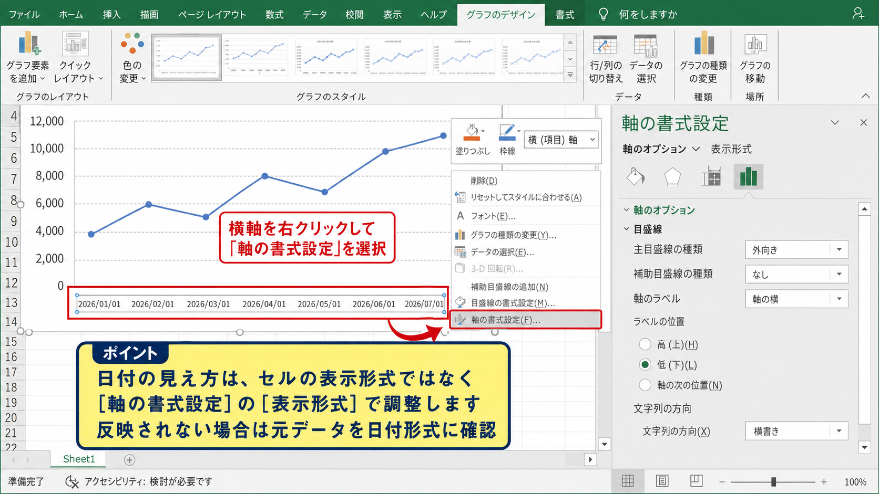Choose グラフの種類の変更(Y) context entry

point(526,235)
